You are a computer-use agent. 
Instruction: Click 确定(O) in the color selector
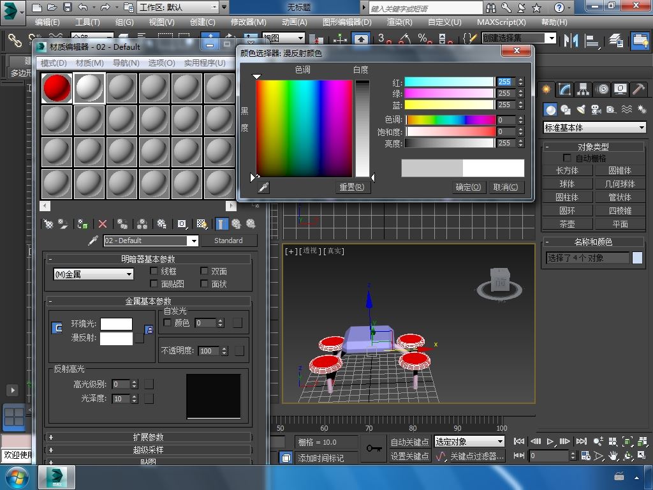click(x=468, y=188)
